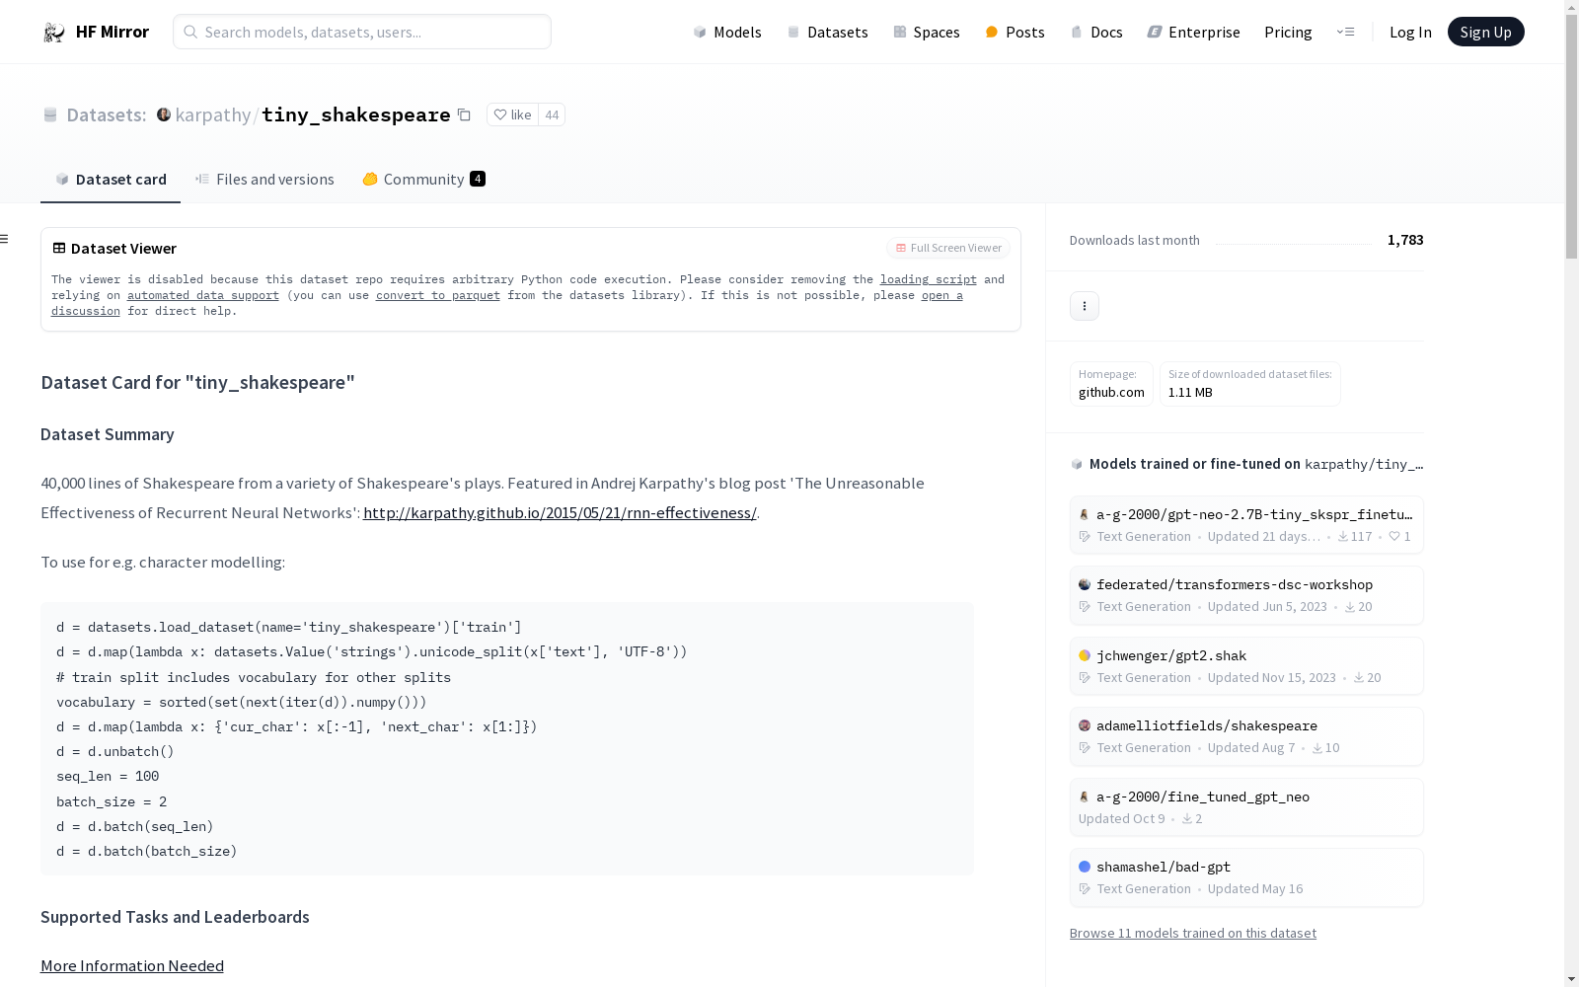The image size is (1579, 987).
Task: Click the scrollbar up arrow
Action: point(1571,8)
